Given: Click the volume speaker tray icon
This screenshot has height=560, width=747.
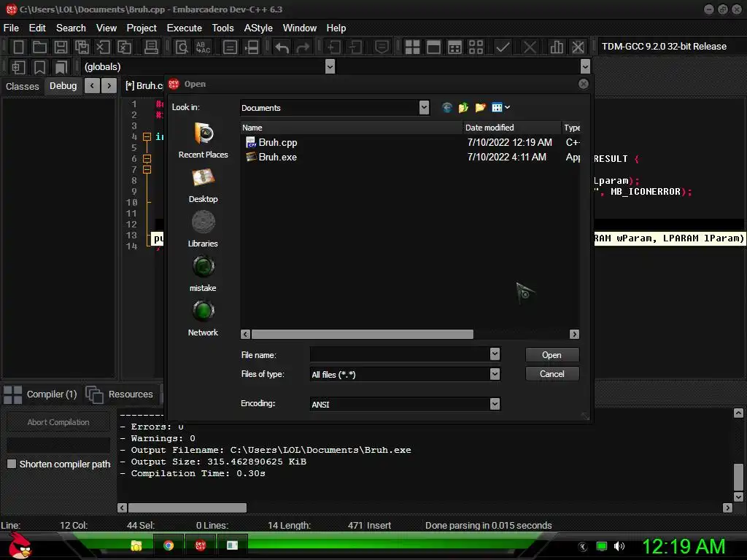Looking at the screenshot, I should [x=619, y=546].
